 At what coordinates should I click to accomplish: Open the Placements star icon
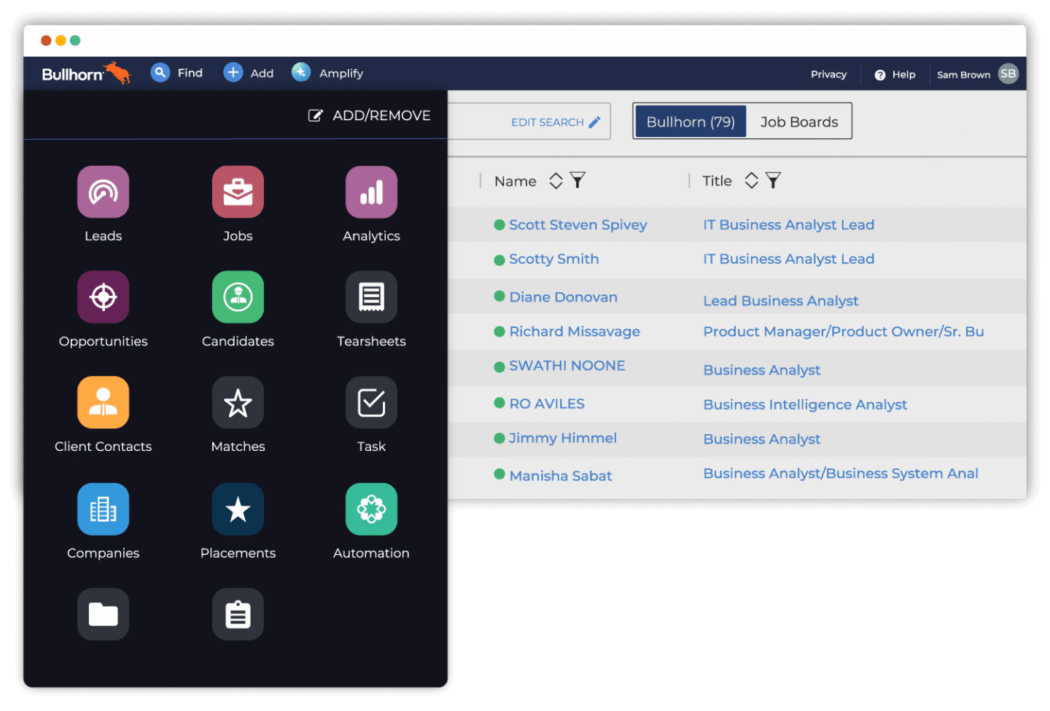238,509
